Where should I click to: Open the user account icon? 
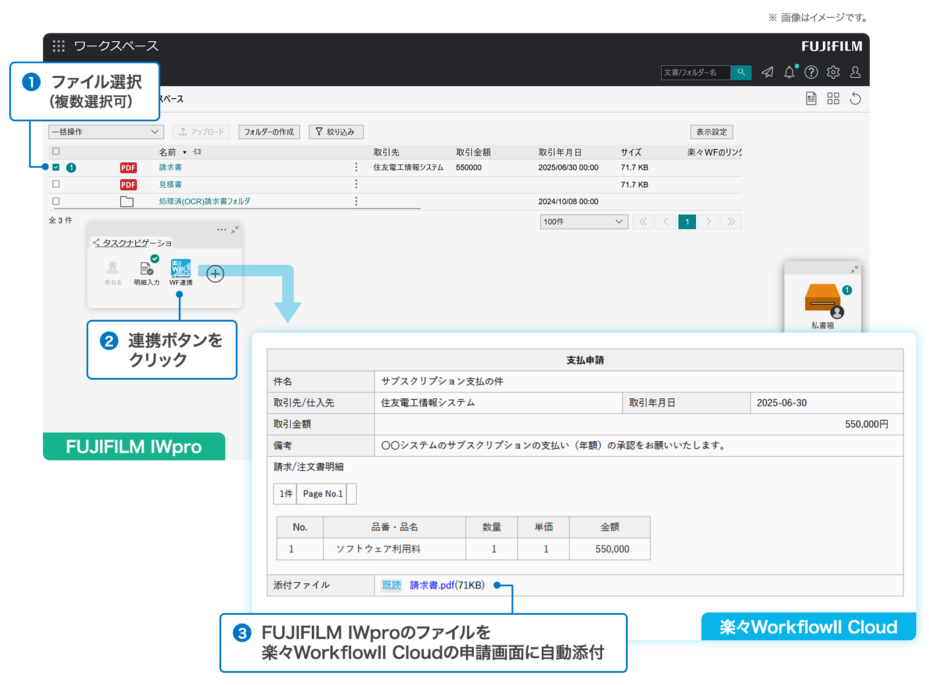tap(855, 72)
